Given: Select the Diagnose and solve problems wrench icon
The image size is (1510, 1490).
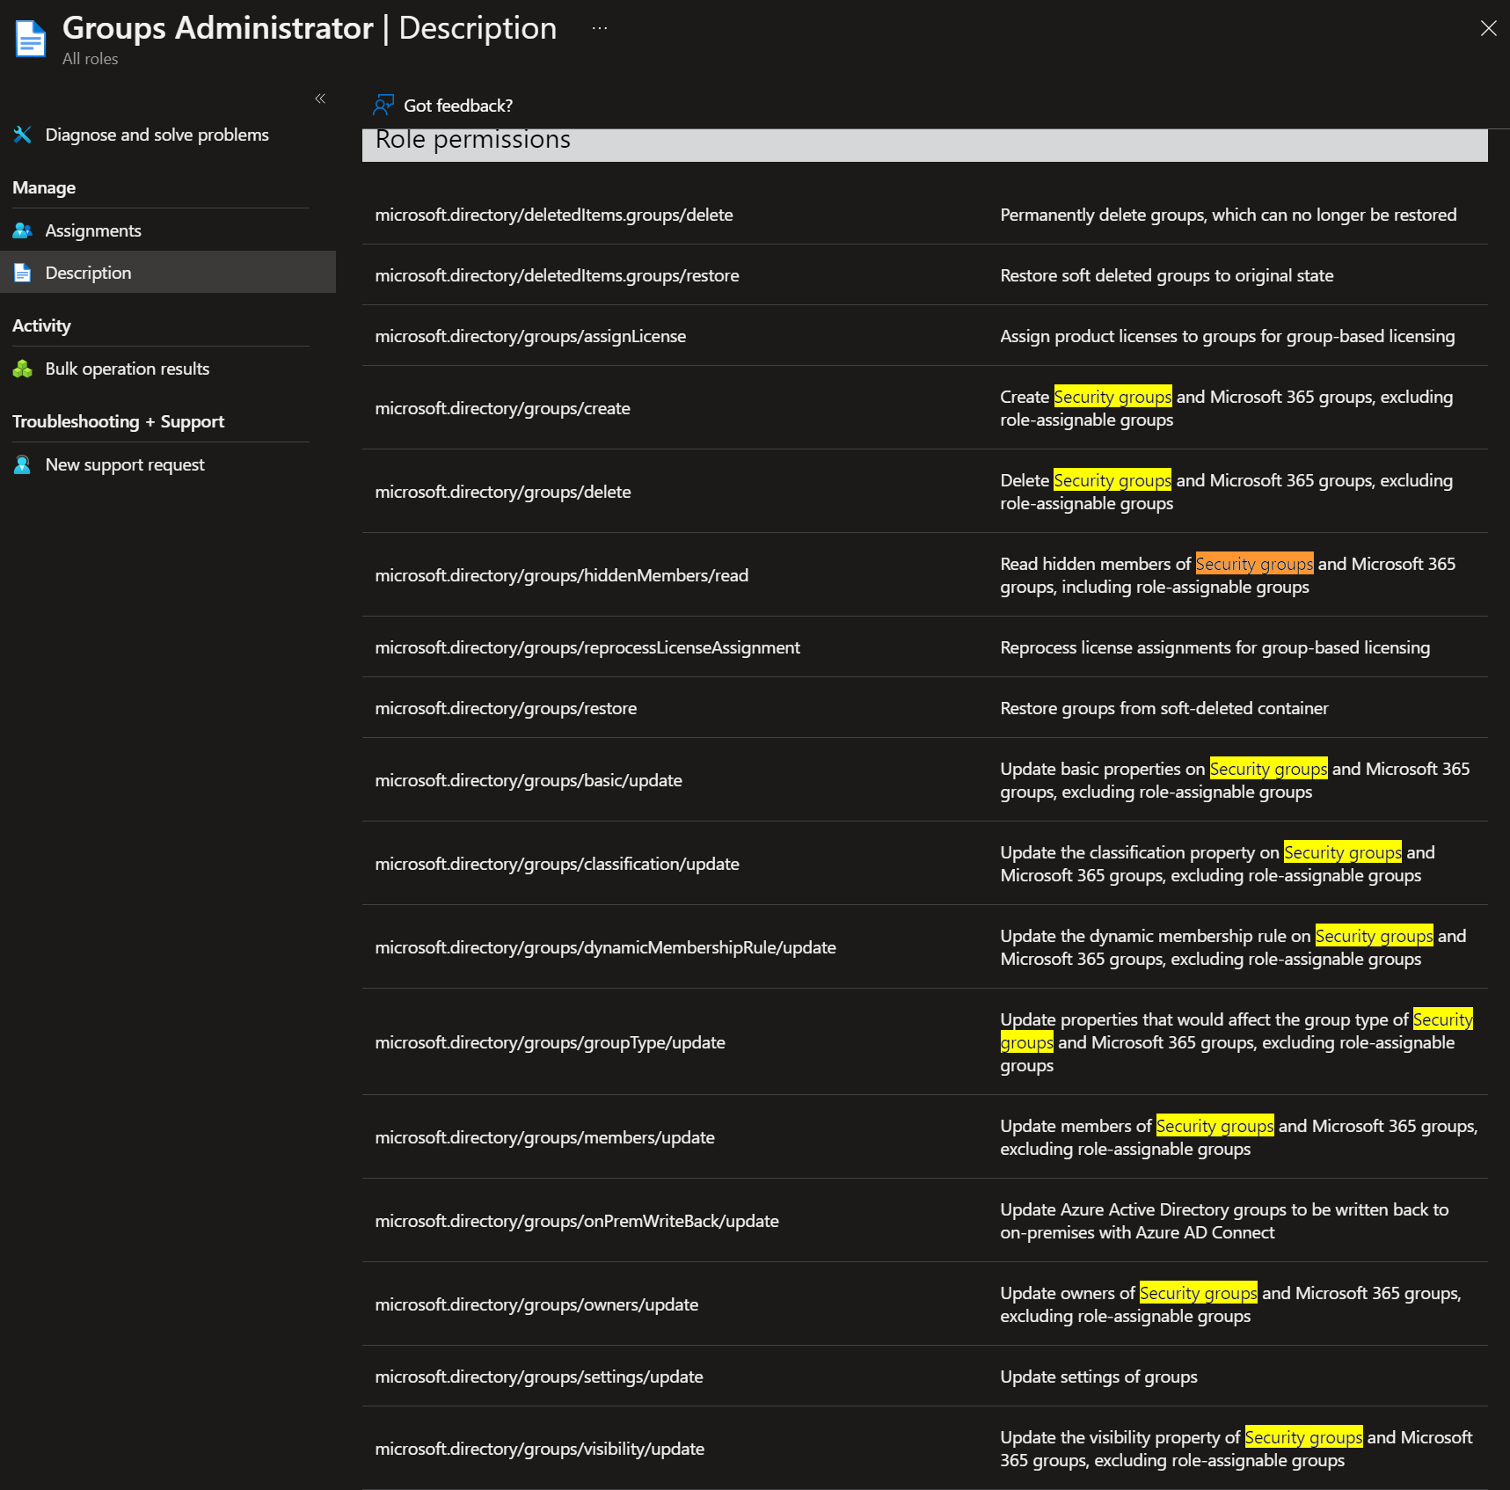Looking at the screenshot, I should (22, 134).
